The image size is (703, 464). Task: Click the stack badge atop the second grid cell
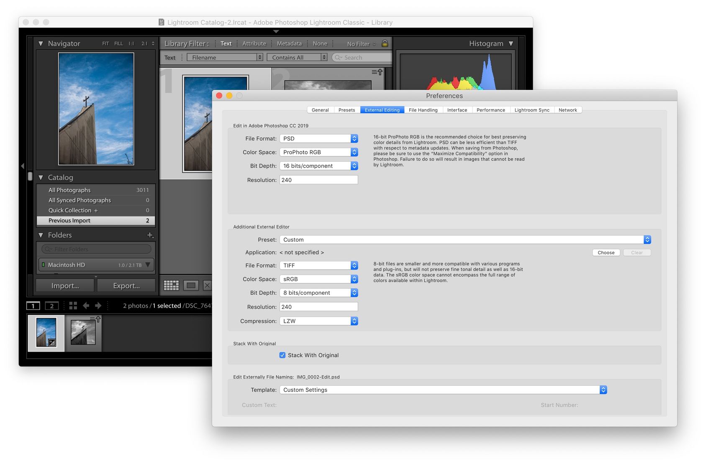pos(377,72)
